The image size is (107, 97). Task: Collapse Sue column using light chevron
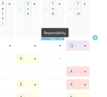click(x=21, y=8)
